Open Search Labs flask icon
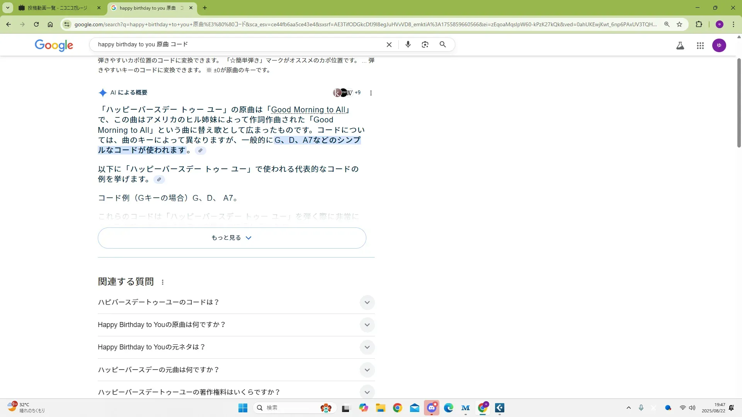 point(680,46)
